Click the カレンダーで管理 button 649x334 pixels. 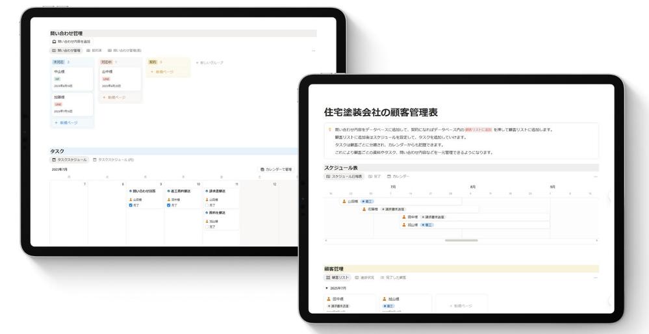coord(275,170)
